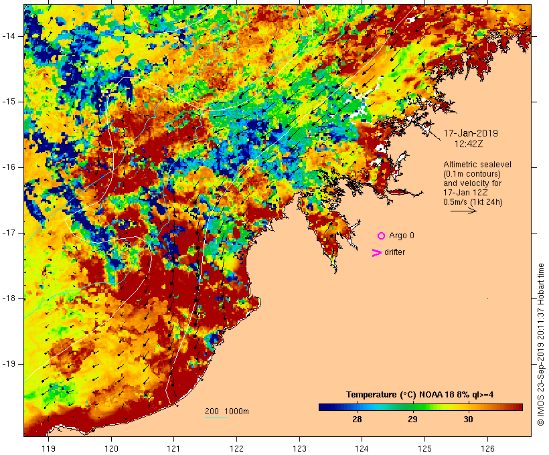Viewport: 549px width, 455px height.
Task: Click the '(0.1m contours)' caption line
Action: [x=472, y=174]
